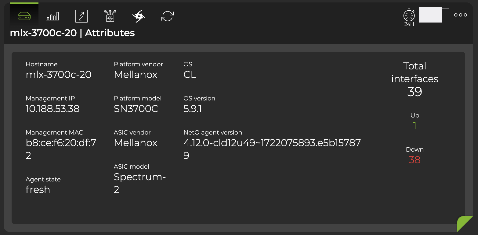Refresh the card using the sync icon

pyautogui.click(x=167, y=16)
